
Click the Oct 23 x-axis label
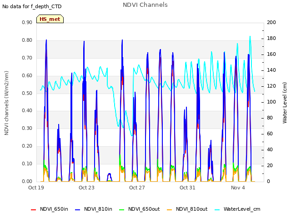click(x=86, y=188)
